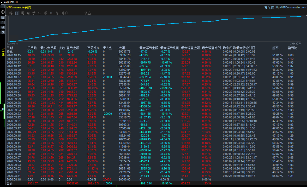Open the http://MTCommander.com link

(x=290, y=8)
